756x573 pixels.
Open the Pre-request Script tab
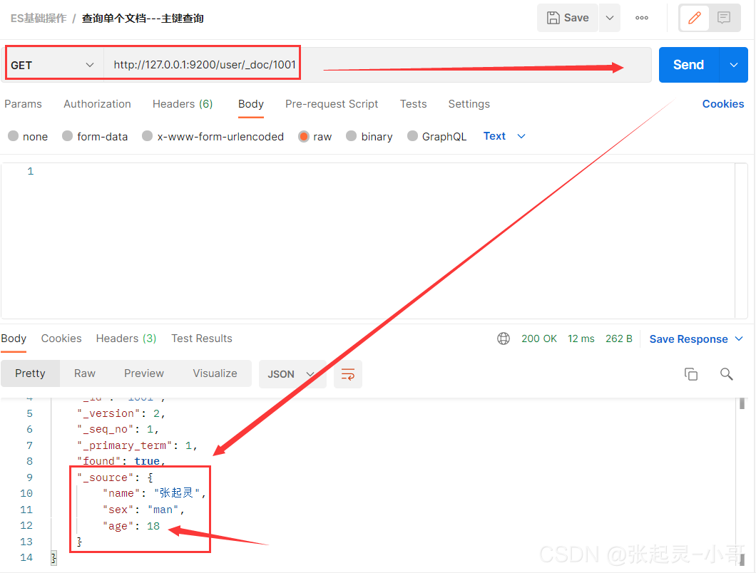[332, 104]
